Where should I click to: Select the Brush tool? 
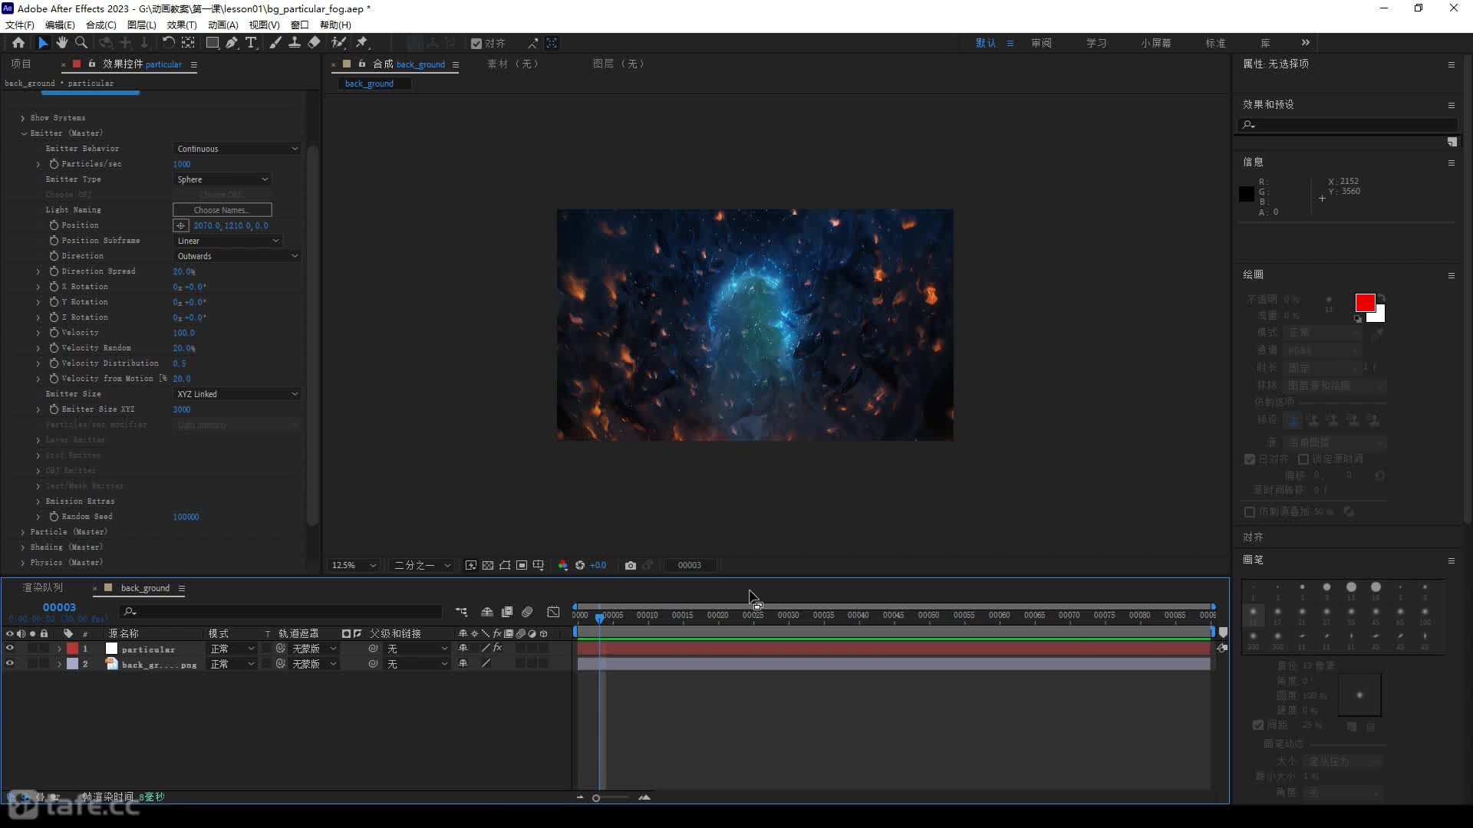click(x=275, y=43)
